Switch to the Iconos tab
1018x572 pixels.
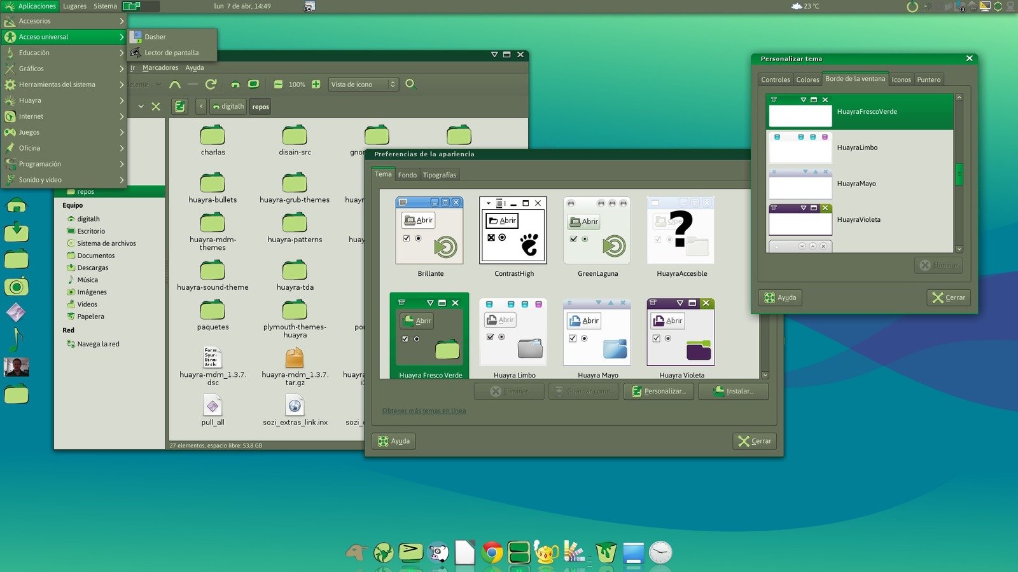(901, 79)
